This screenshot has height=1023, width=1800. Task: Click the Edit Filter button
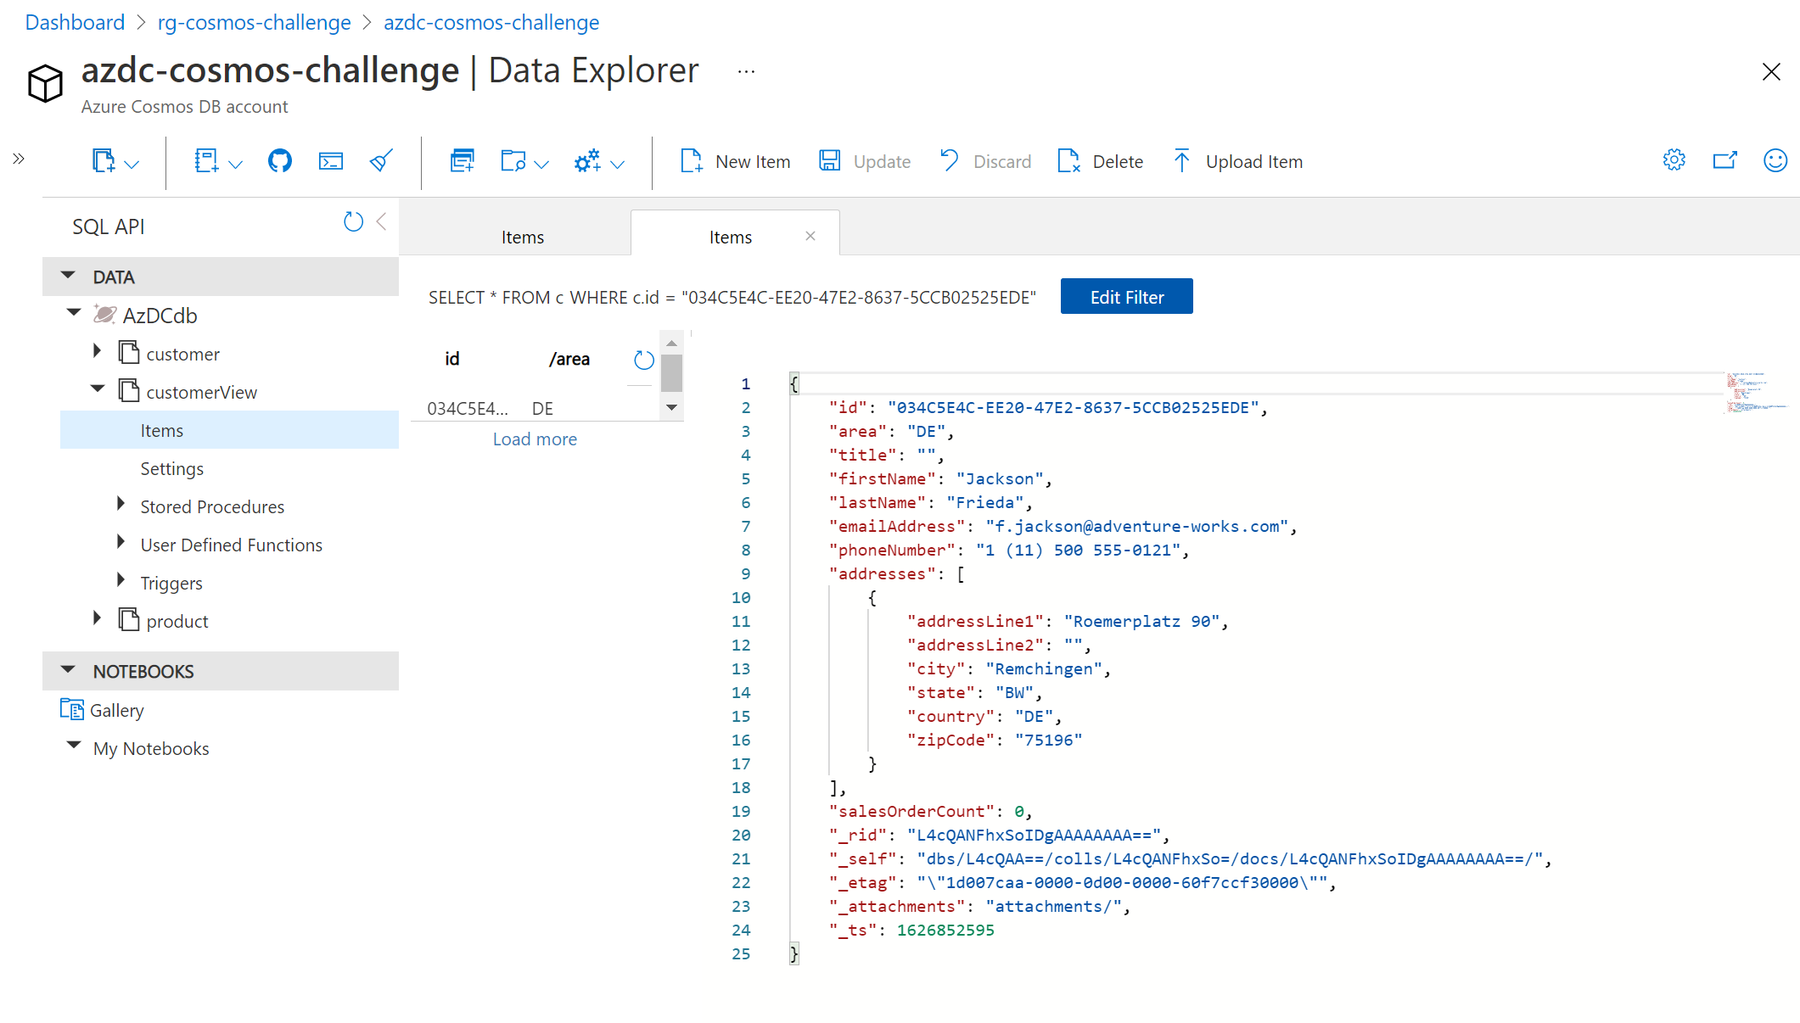click(x=1126, y=296)
